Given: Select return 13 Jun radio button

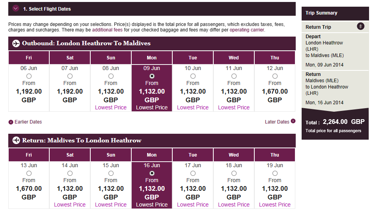Looking at the screenshot, I should click(29, 173).
